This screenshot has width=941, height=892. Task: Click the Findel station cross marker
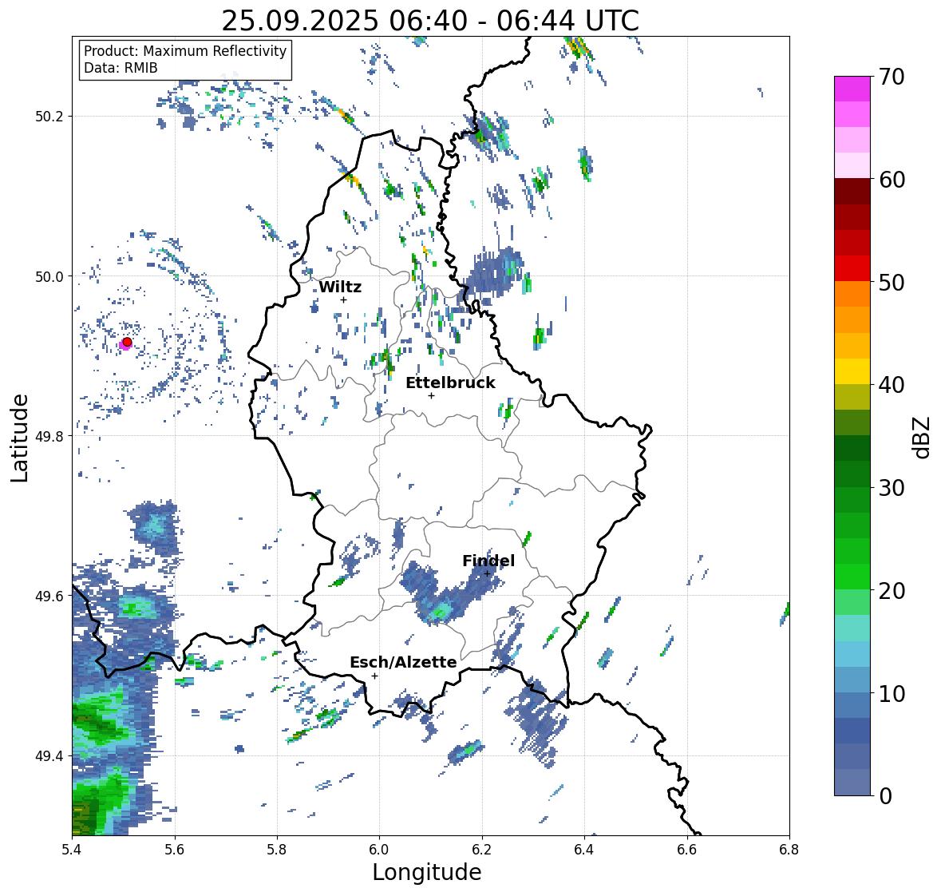pos(488,574)
